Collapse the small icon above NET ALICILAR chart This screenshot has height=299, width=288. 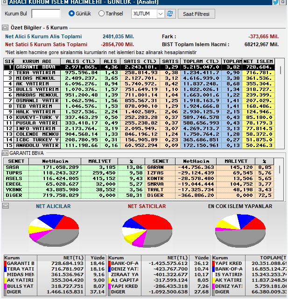click(x=5, y=206)
